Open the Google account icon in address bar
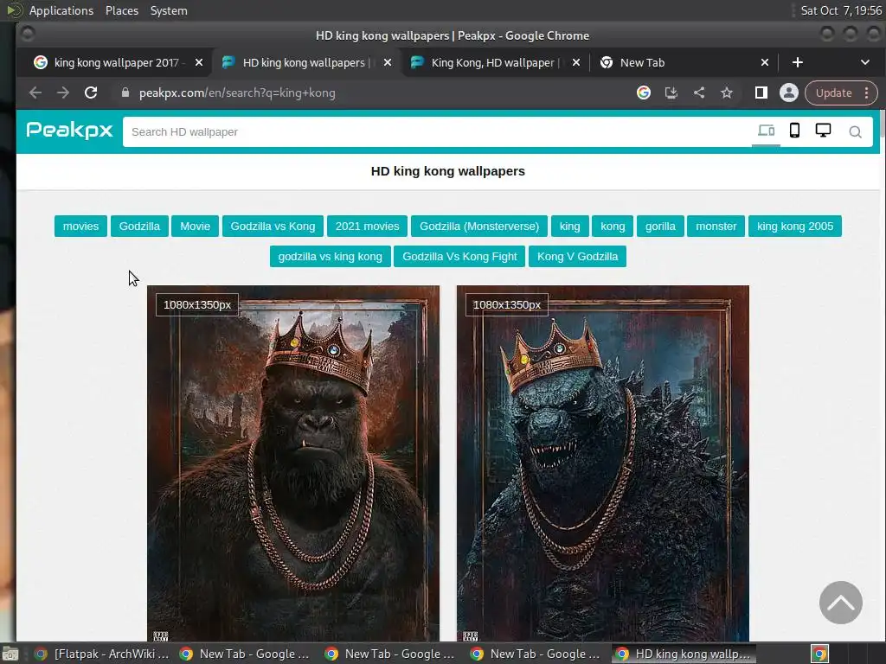 (x=644, y=93)
